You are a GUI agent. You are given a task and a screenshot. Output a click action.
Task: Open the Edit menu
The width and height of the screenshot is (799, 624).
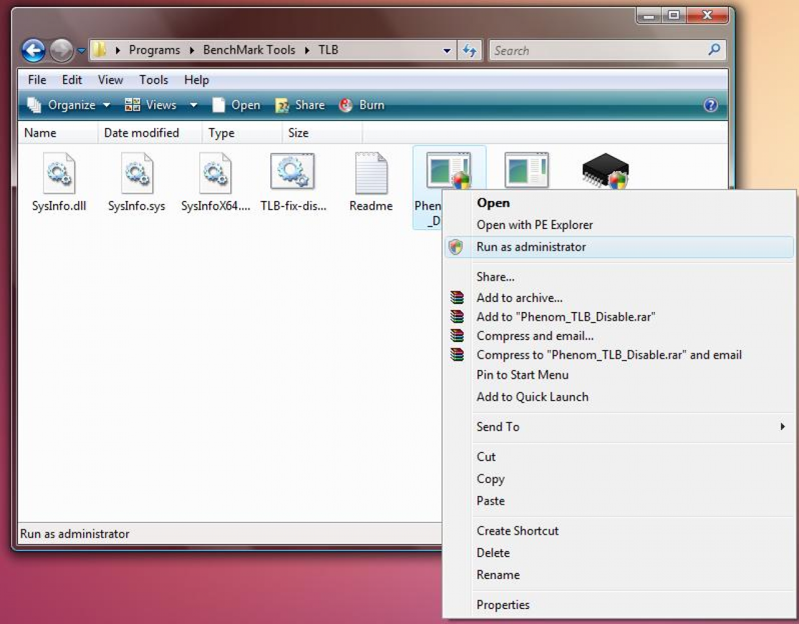72,80
